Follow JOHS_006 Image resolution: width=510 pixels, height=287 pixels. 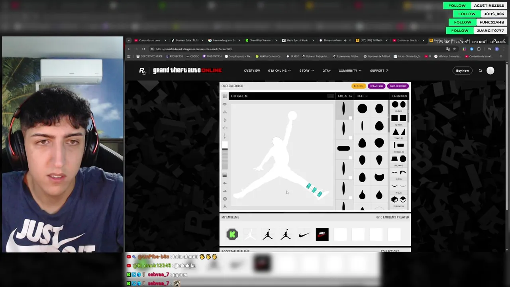467,14
